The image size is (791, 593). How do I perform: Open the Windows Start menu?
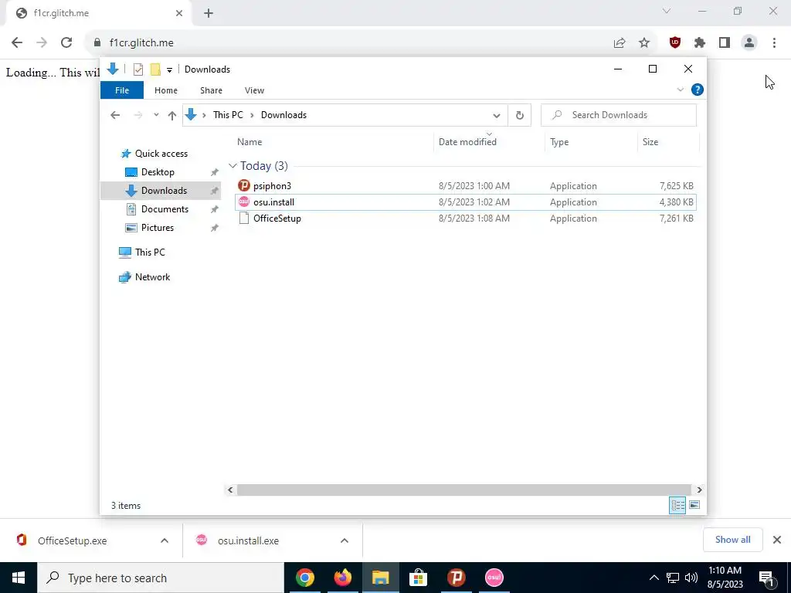pyautogui.click(x=19, y=578)
